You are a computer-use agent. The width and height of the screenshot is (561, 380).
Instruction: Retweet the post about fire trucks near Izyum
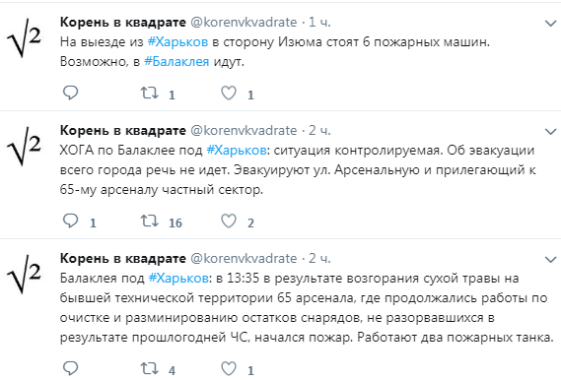click(x=149, y=93)
